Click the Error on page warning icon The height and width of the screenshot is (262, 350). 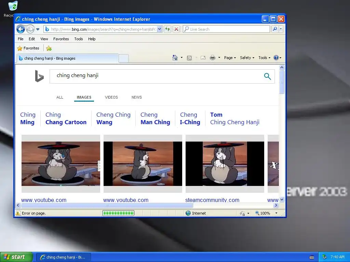click(18, 213)
